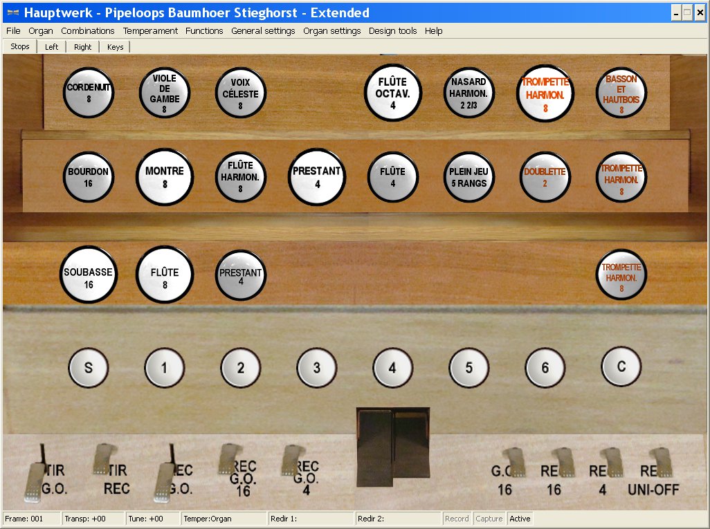Engage the Nasard Harmon. 2 2/3 stop

click(468, 93)
